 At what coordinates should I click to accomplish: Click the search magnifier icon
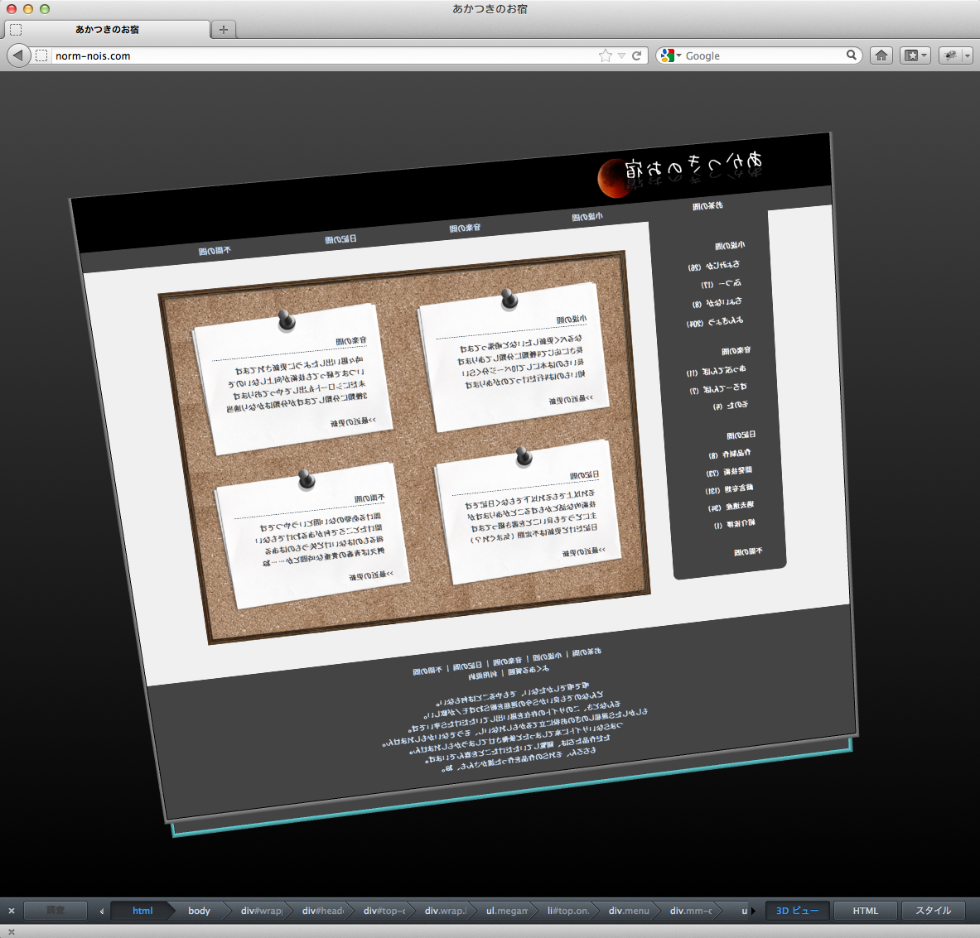[x=851, y=55]
